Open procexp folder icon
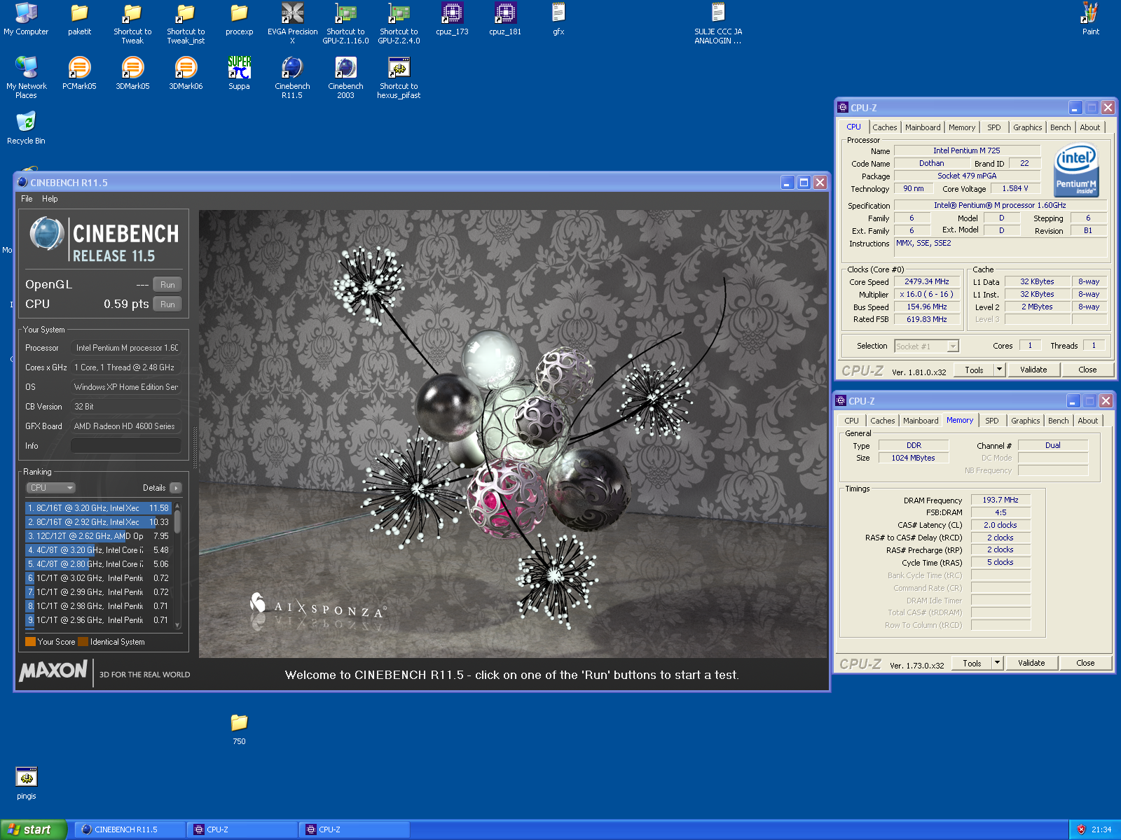Screen dimensions: 1121x840 (239, 19)
